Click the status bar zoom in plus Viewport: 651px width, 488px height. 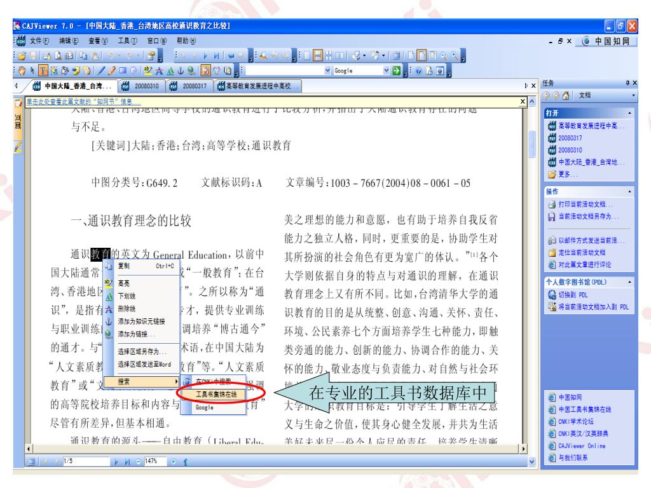(174, 461)
